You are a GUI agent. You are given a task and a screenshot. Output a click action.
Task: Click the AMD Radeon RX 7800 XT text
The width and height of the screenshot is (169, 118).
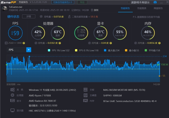[42, 101]
